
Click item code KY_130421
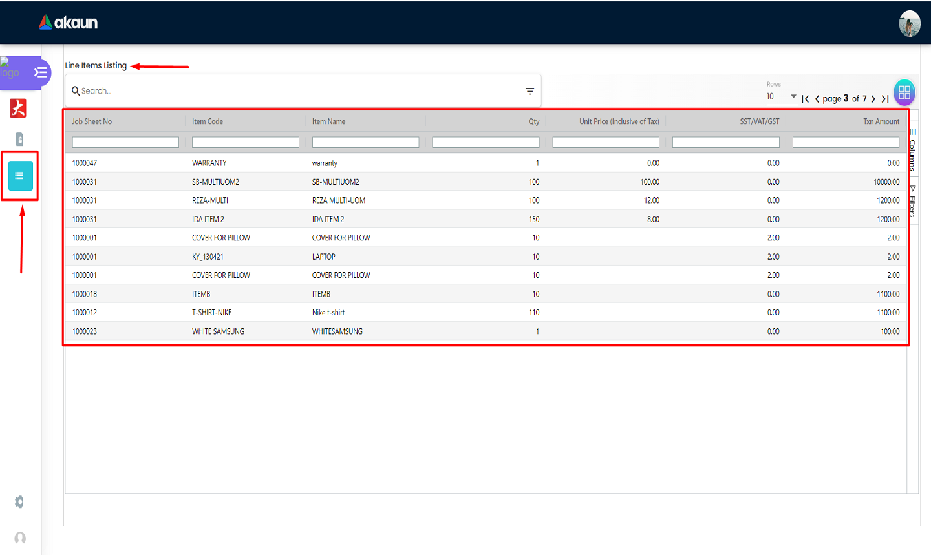click(208, 257)
